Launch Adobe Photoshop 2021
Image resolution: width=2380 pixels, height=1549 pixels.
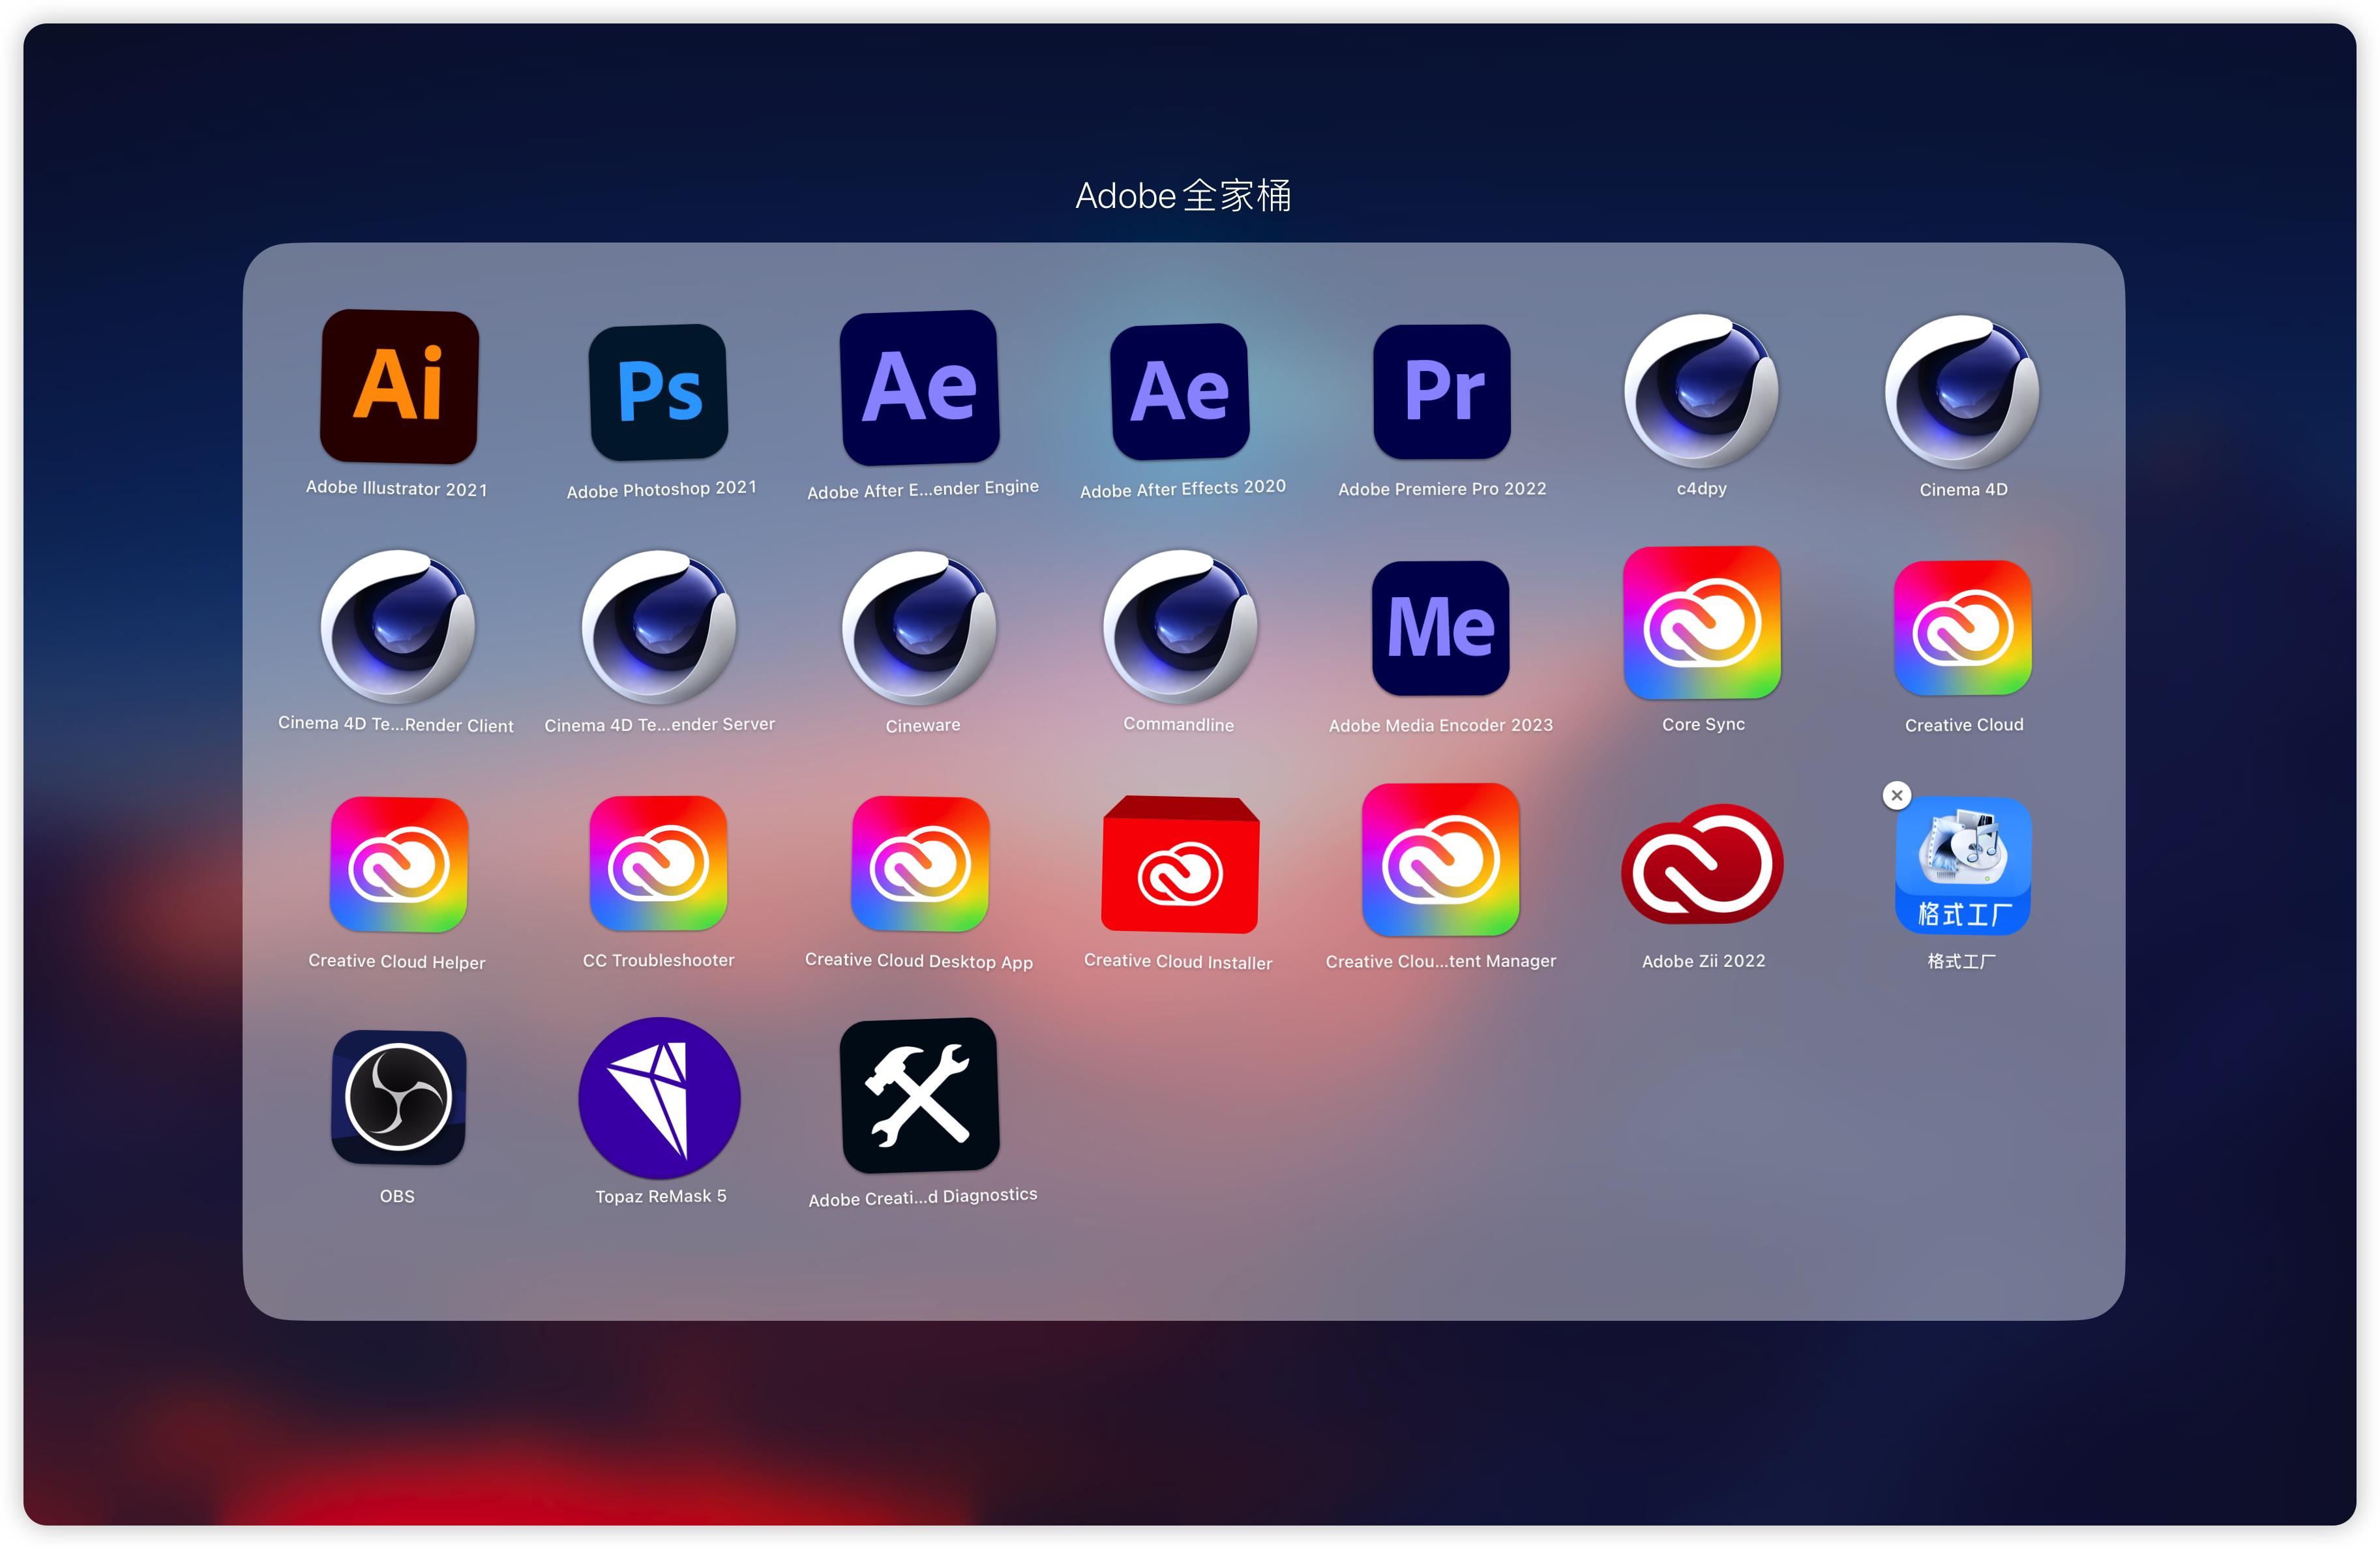pos(659,392)
